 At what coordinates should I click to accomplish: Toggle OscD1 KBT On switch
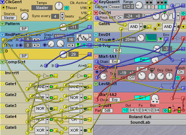click(119, 18)
